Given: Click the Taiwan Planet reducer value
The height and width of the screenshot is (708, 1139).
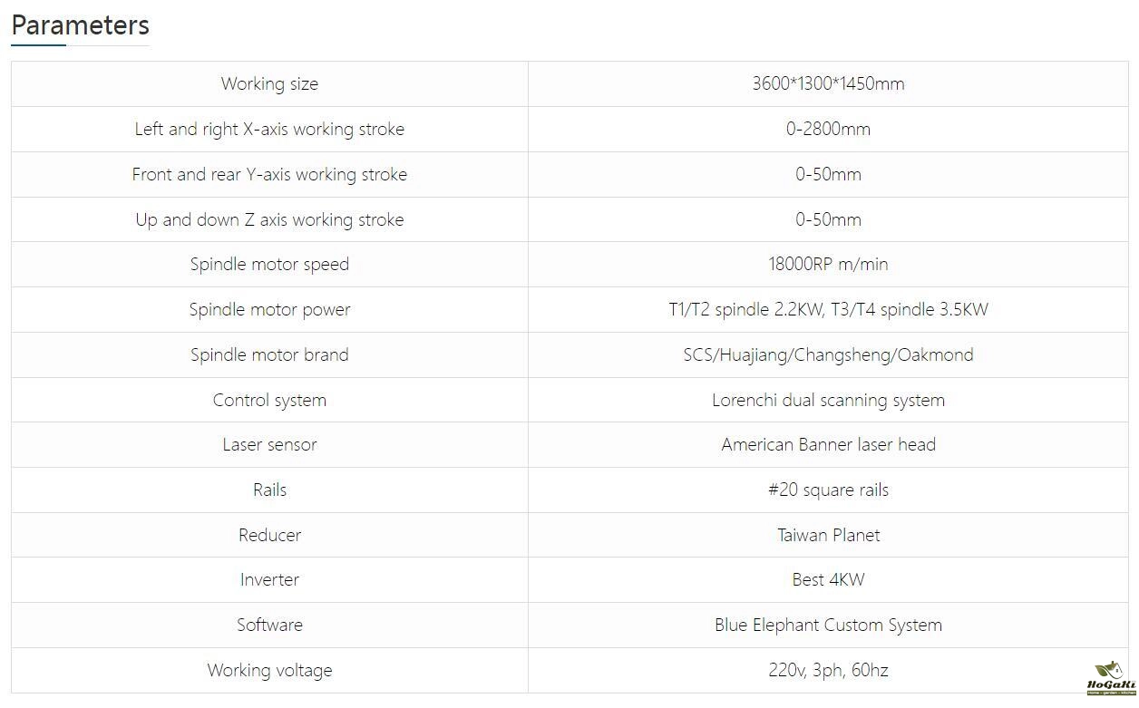Looking at the screenshot, I should (x=828, y=535).
